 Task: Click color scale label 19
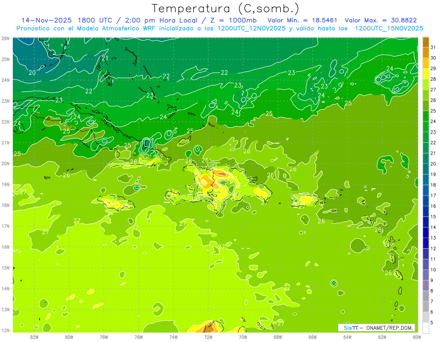click(x=433, y=174)
